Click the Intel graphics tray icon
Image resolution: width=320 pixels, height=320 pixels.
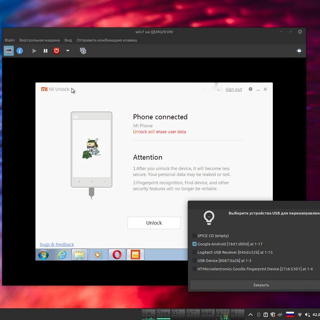(280, 315)
